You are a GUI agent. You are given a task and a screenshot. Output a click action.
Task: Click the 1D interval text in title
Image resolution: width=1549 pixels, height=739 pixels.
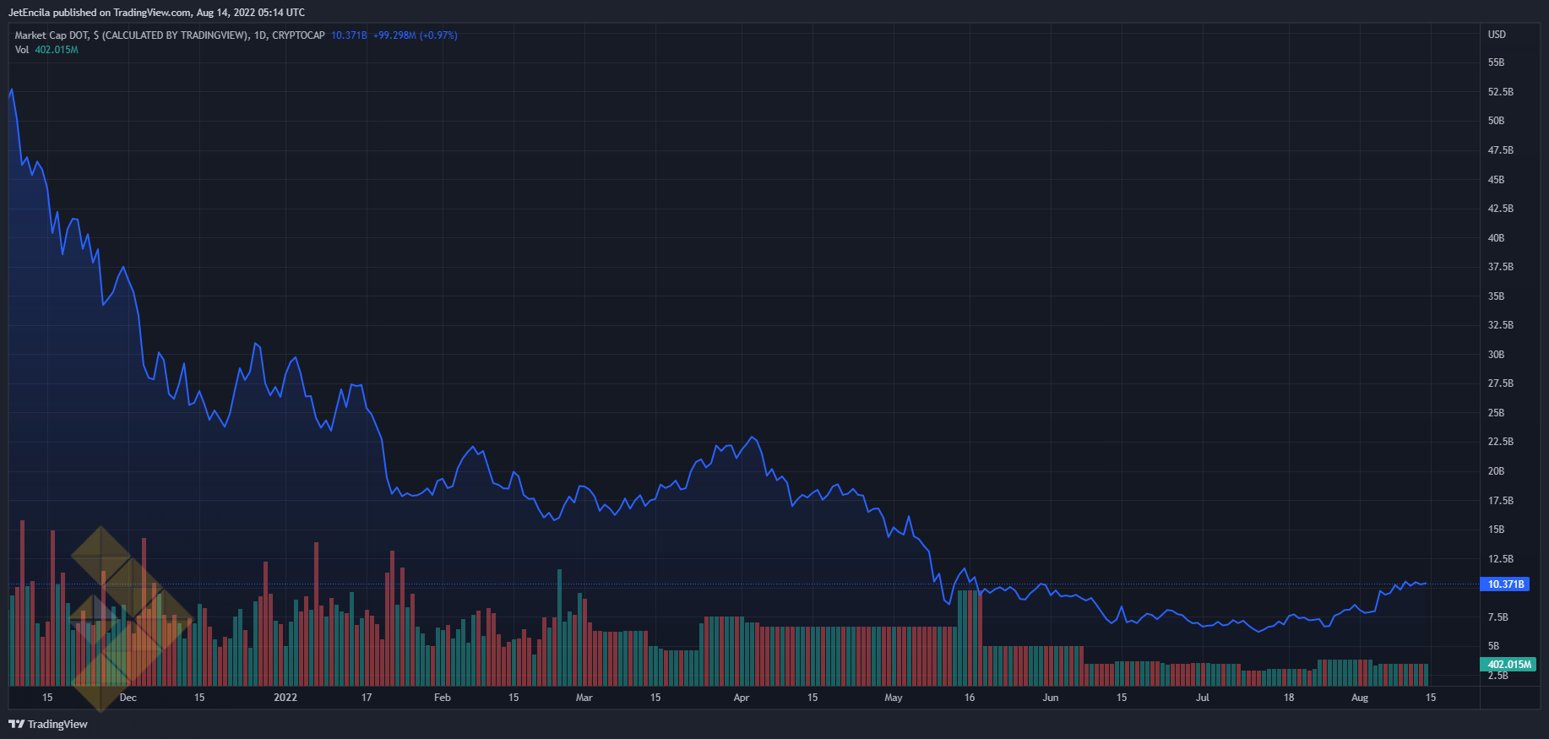tap(260, 35)
